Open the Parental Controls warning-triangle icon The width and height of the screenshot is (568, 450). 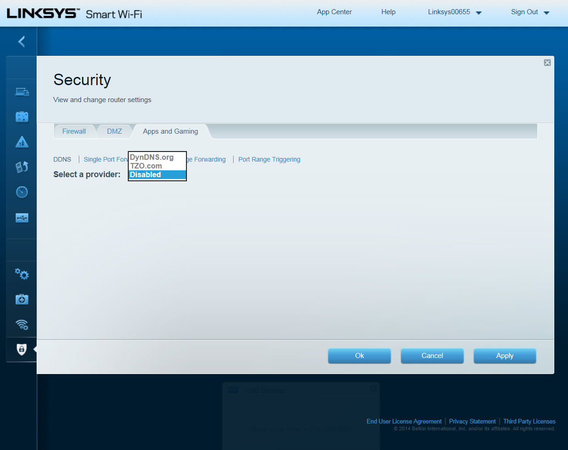22,142
